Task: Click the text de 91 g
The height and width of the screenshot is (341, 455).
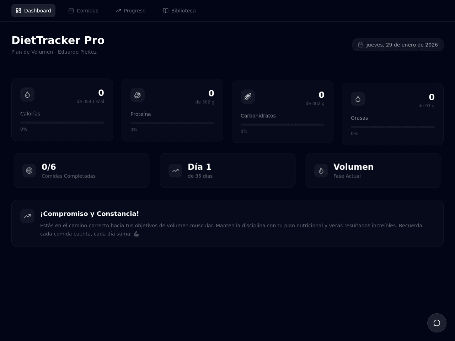Action: click(x=427, y=106)
